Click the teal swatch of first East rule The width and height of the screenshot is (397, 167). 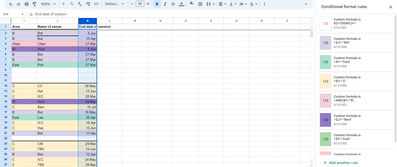pos(325,62)
